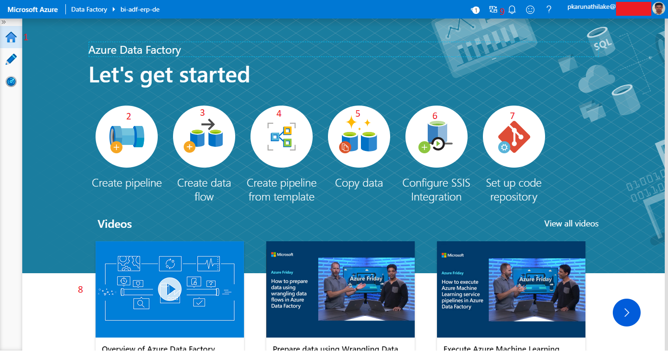Expand the left navigation pane with the chevron
Screen dimensions: 668x351
(4, 21)
